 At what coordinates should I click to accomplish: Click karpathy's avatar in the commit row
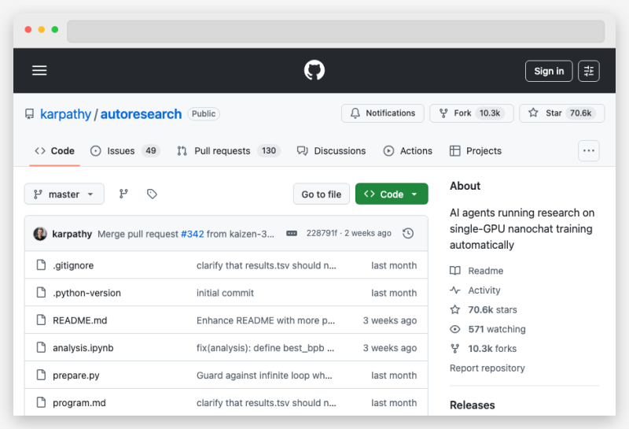point(40,234)
